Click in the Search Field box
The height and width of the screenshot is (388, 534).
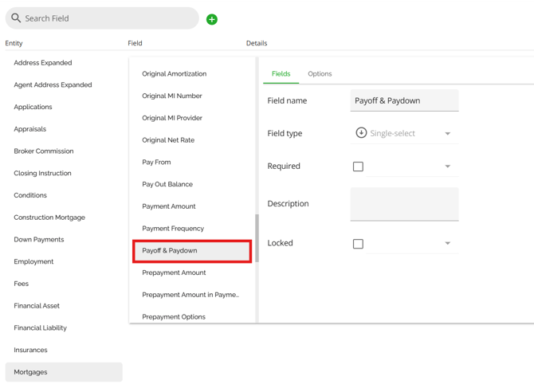(x=108, y=18)
